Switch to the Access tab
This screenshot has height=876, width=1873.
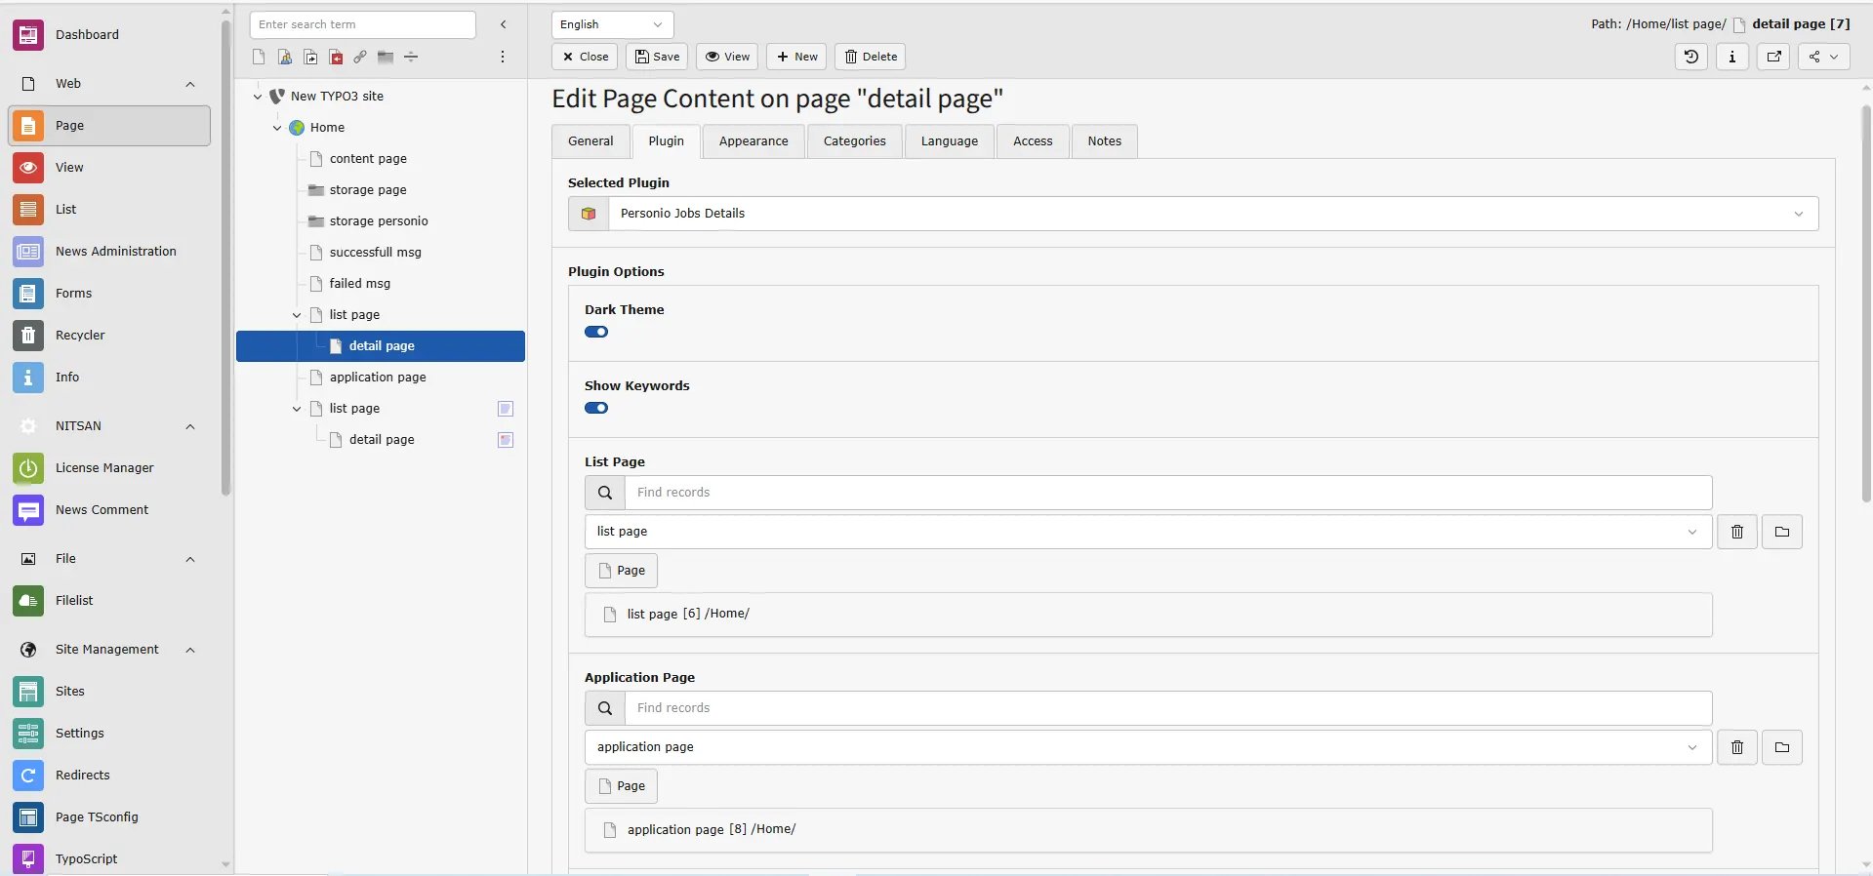click(x=1033, y=141)
